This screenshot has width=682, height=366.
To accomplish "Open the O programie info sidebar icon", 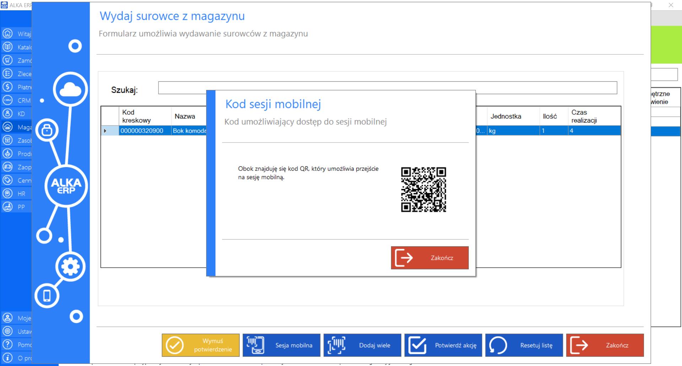I will pyautogui.click(x=7, y=358).
